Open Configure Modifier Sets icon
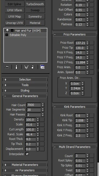The width and height of the screenshot is (99, 176). (x=43, y=67)
